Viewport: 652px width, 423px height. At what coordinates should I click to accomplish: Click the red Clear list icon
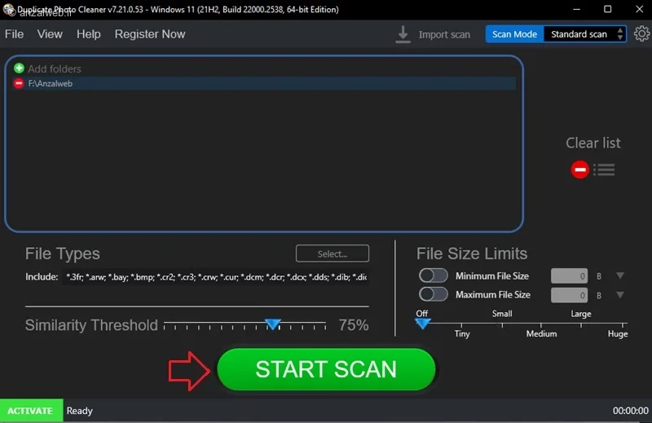click(x=579, y=170)
